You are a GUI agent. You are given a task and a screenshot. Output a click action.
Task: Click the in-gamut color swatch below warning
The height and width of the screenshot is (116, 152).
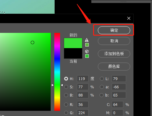[x=87, y=45]
